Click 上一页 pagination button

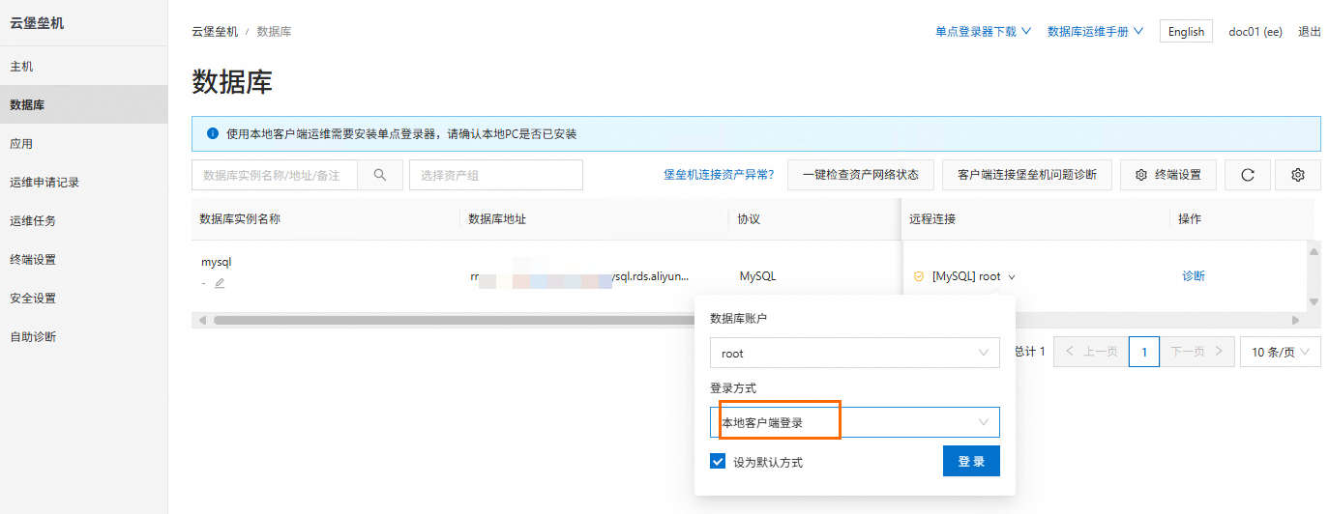pyautogui.click(x=1091, y=353)
